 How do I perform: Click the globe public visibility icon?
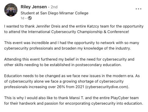tap(30, 18)
